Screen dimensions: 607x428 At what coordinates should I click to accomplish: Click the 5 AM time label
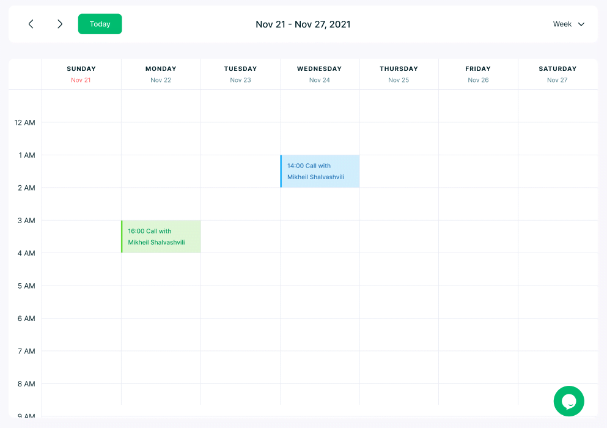point(26,286)
